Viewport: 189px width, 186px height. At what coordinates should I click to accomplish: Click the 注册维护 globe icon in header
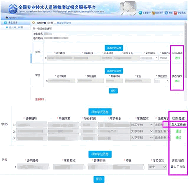[x=140, y=13]
